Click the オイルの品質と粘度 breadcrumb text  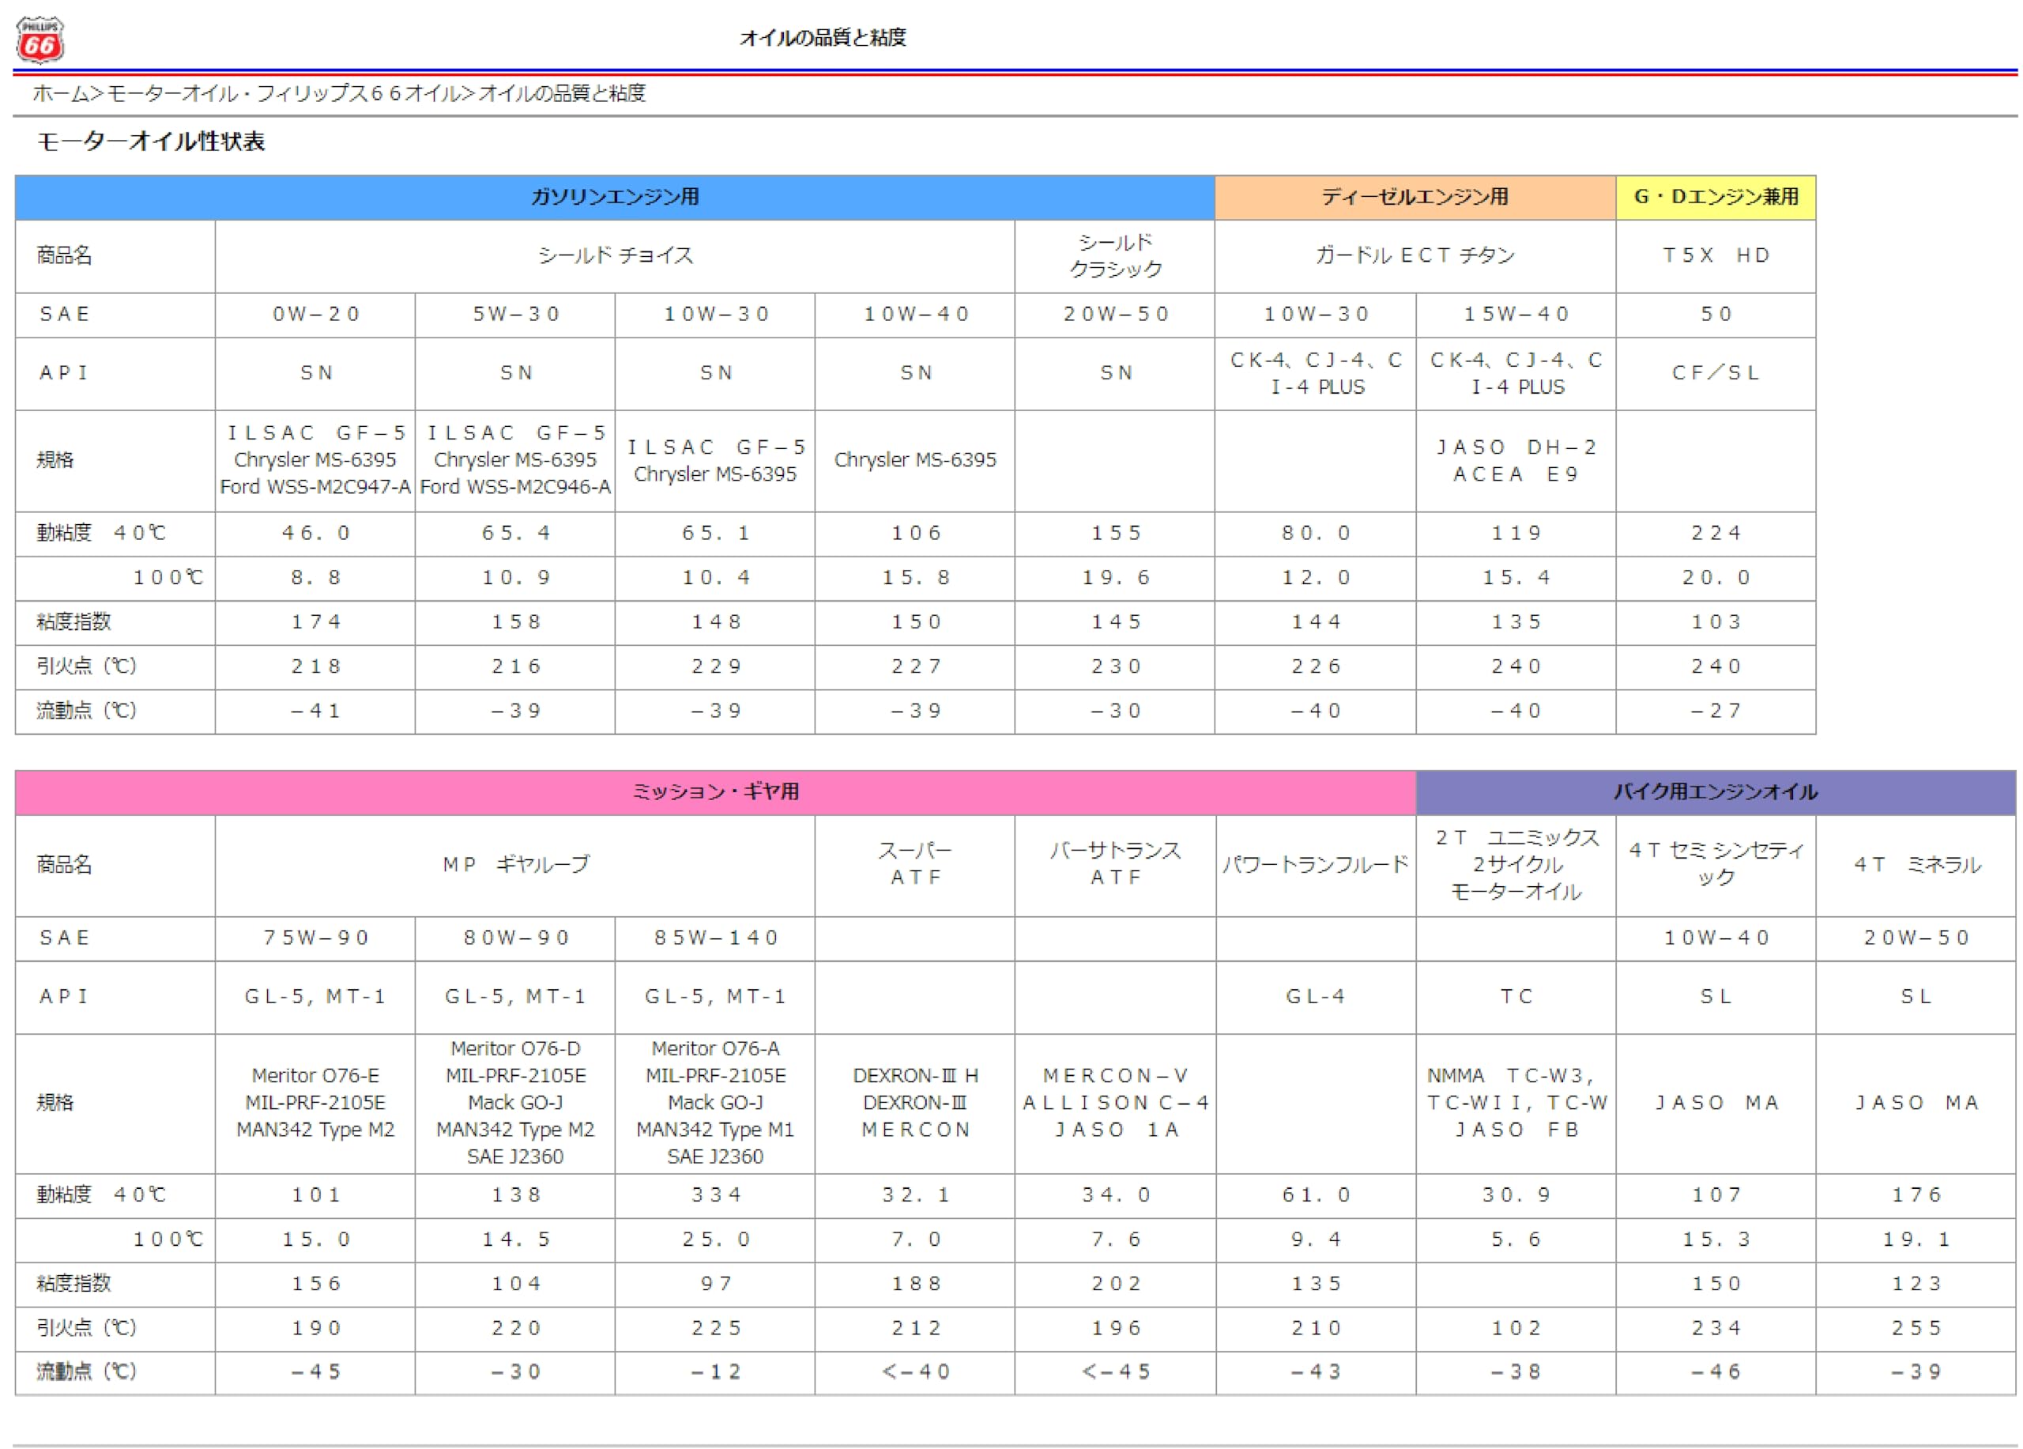click(x=561, y=92)
